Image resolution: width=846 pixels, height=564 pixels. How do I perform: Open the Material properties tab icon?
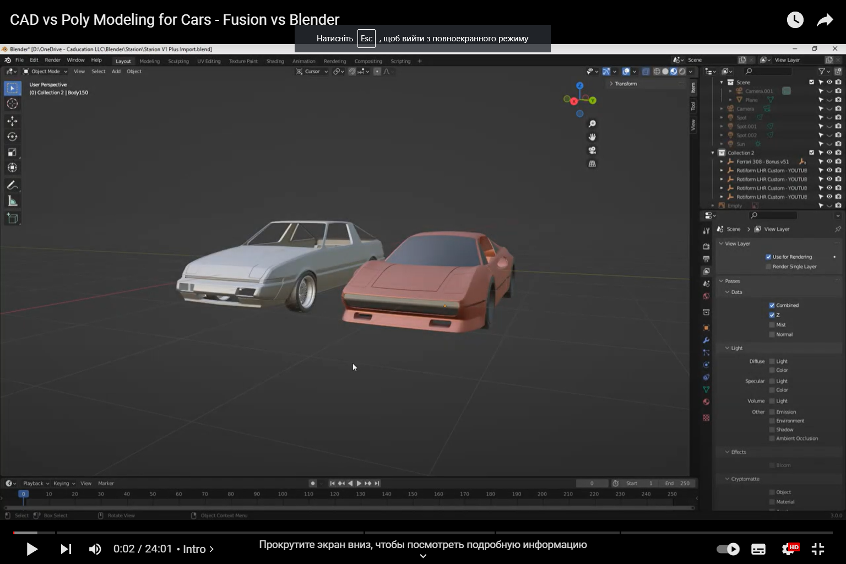[x=706, y=402]
